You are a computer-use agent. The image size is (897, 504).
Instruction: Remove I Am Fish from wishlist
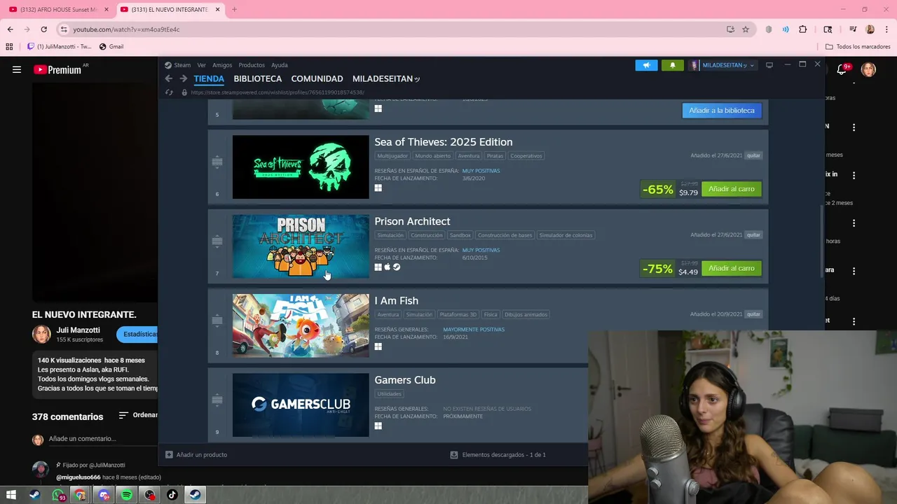[753, 314]
